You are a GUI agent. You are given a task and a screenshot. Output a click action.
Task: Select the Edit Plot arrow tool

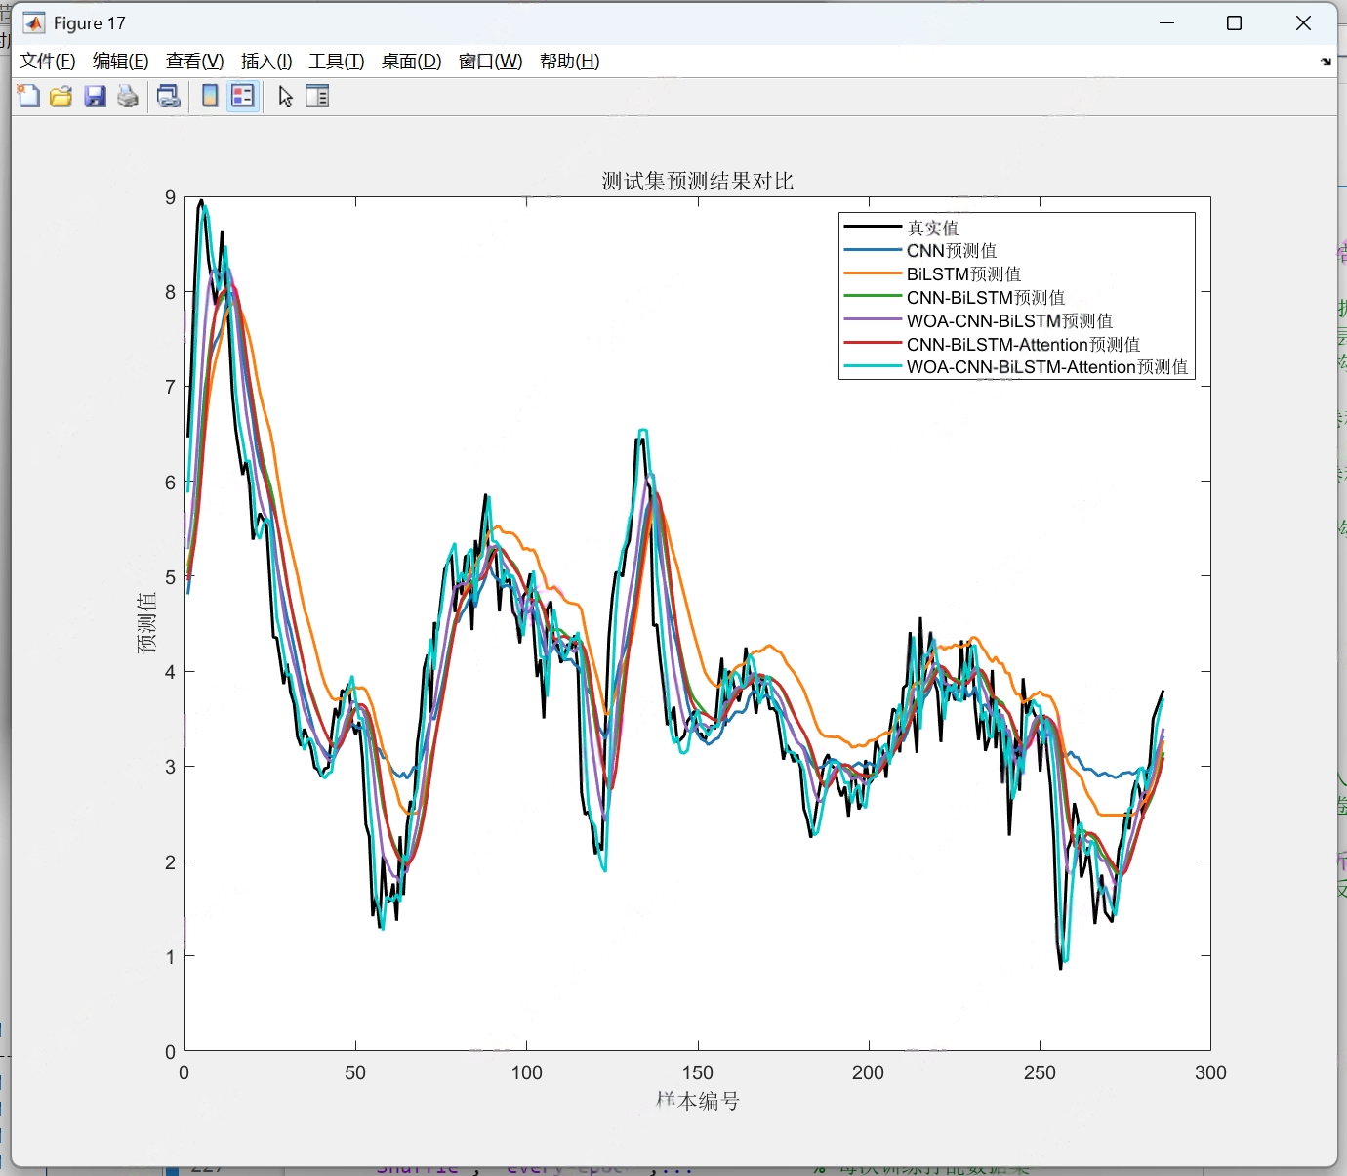(x=285, y=96)
